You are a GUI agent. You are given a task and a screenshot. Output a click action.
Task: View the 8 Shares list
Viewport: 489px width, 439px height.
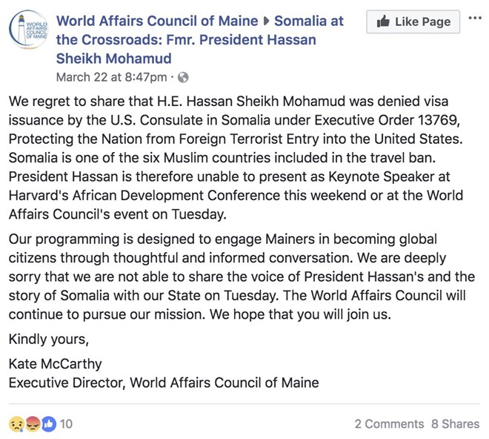click(456, 424)
